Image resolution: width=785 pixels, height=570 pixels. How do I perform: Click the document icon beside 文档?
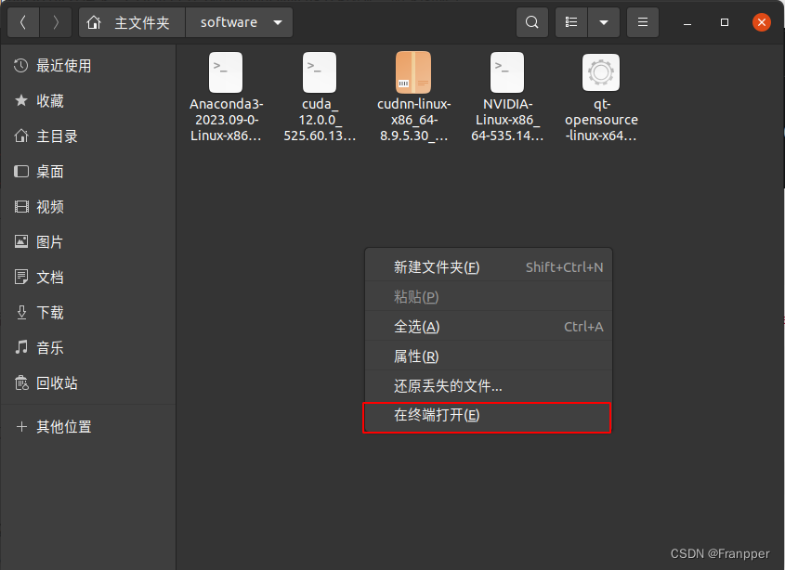[21, 277]
